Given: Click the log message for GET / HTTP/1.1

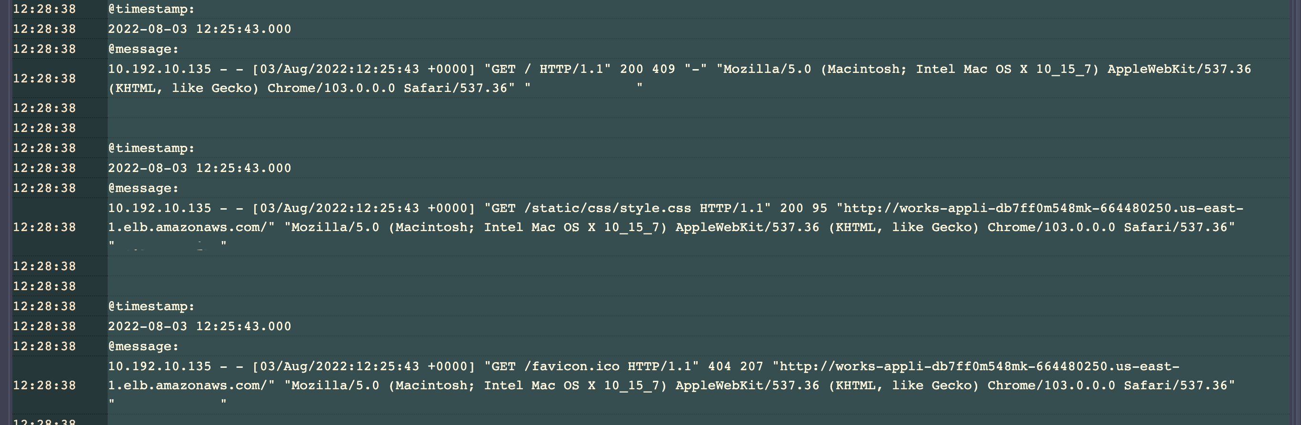Looking at the screenshot, I should coord(679,78).
